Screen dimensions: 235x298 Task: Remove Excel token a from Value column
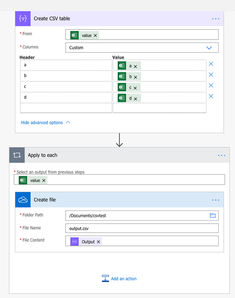click(x=135, y=67)
